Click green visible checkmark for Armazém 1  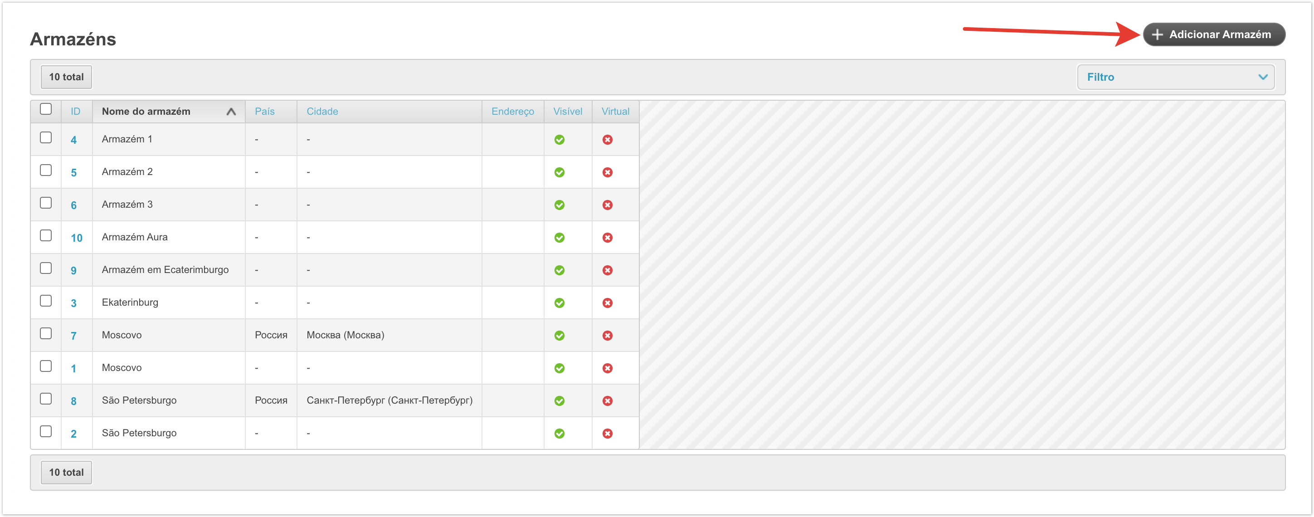coord(559,139)
